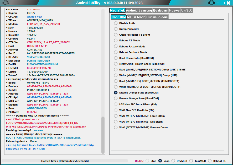Select the Stop radio button
This screenshot has width=233, height=165.
[147, 161]
